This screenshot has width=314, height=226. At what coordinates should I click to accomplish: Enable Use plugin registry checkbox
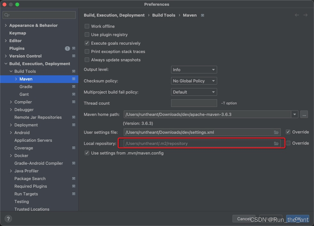click(87, 34)
